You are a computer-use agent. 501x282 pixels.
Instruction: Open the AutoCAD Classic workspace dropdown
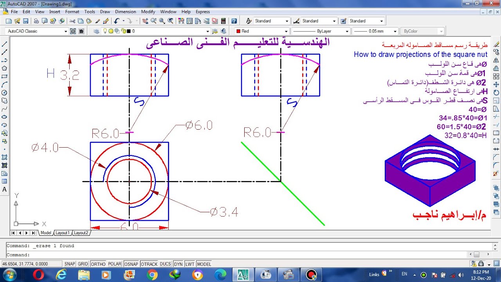[37, 31]
